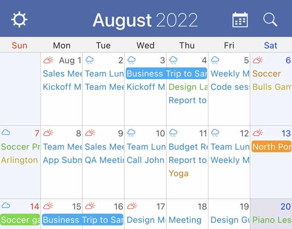Viewport: 292px width, 229px height.
Task: Open the orange North Por event on Saturday 13
Action: click(x=271, y=147)
